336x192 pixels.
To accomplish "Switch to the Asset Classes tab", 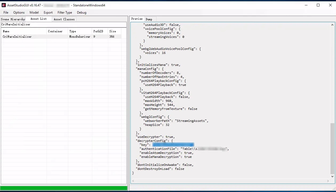I will (x=64, y=19).
